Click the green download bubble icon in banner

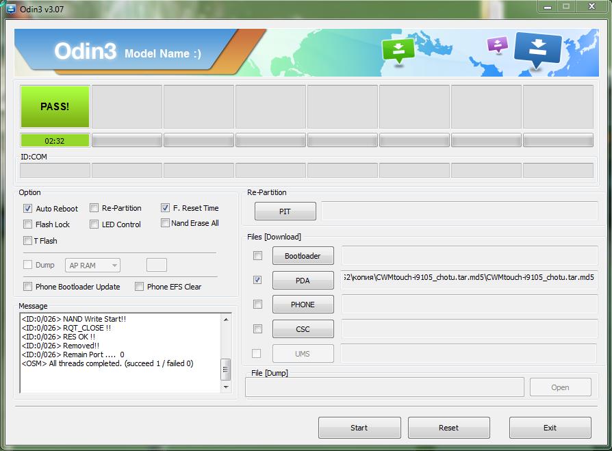[398, 51]
